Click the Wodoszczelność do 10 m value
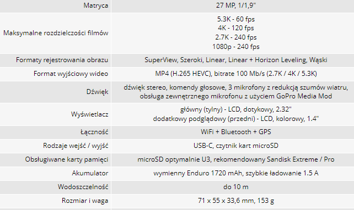The height and width of the screenshot is (210, 354). click(235, 187)
